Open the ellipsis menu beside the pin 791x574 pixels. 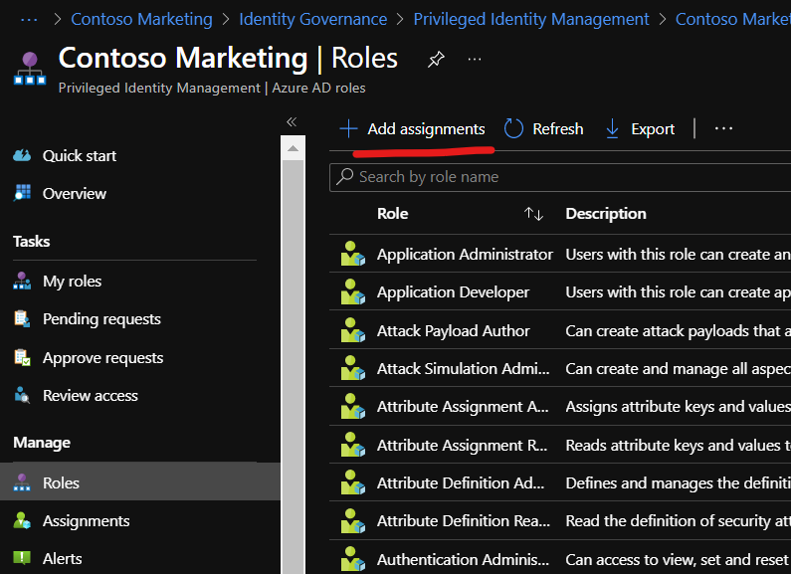pos(475,60)
